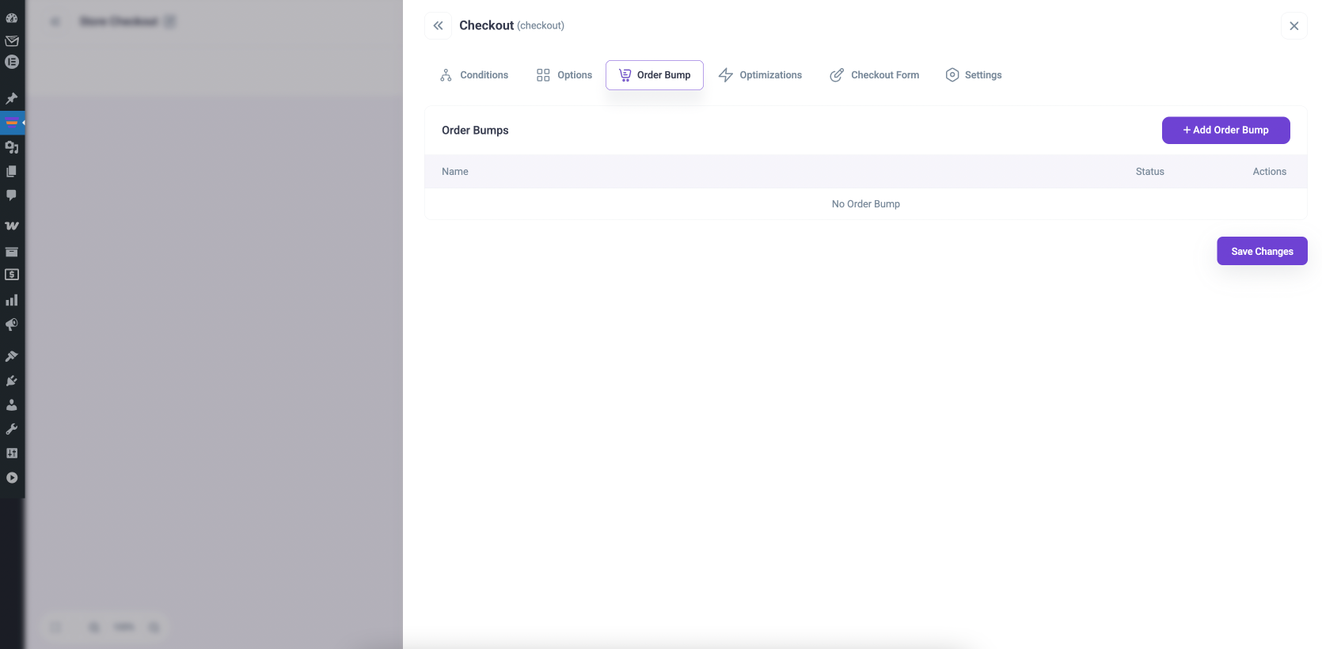Switch to the Conditions tab
The height and width of the screenshot is (649, 1322).
[x=474, y=75]
